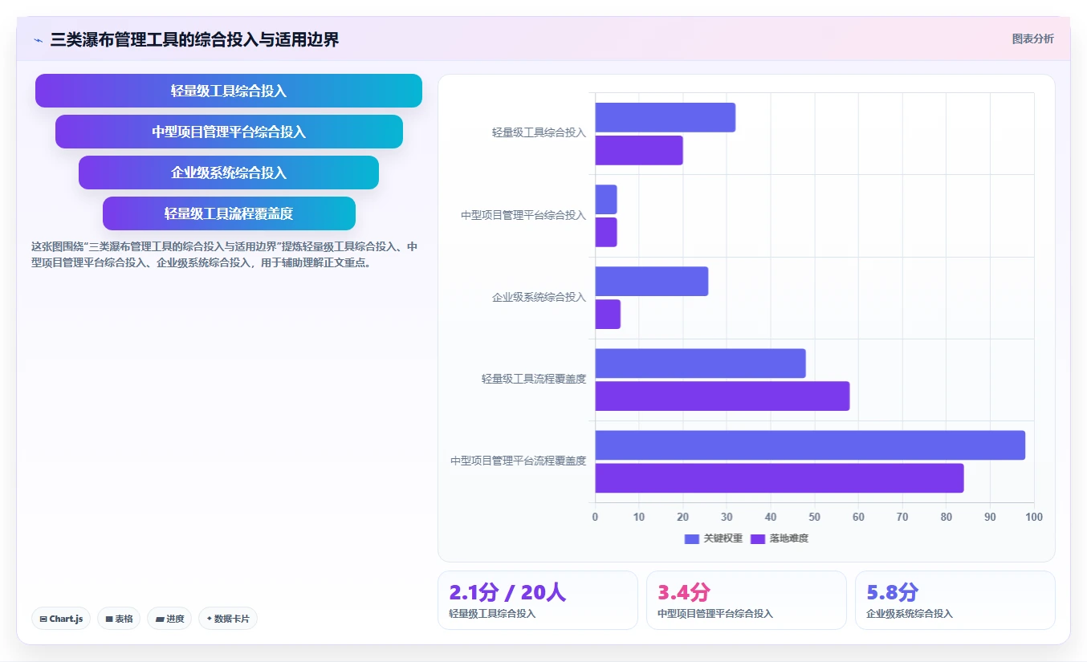Click 关键权重 bar for 企业级系统综合投入

pos(652,282)
